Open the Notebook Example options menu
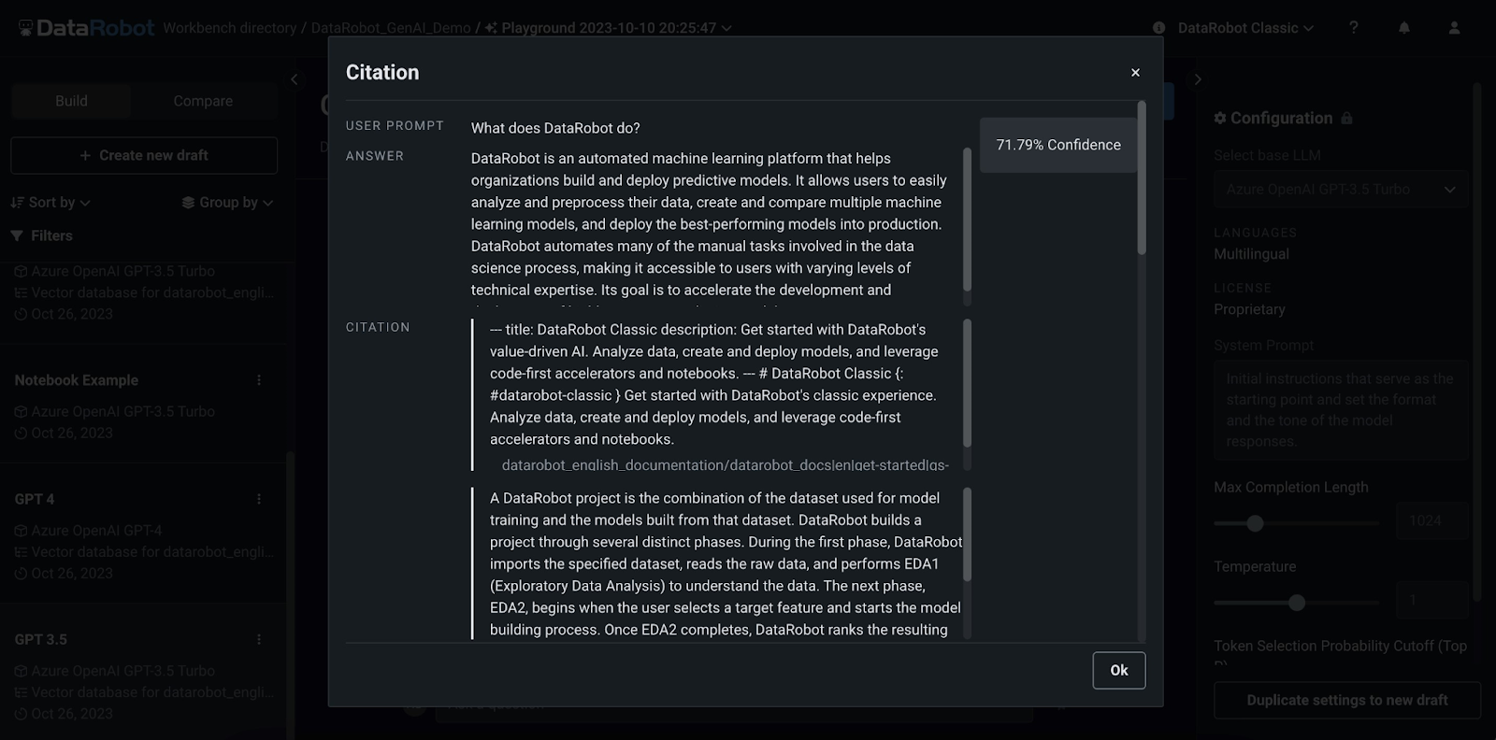Screen dimensions: 1496x740 (259, 380)
